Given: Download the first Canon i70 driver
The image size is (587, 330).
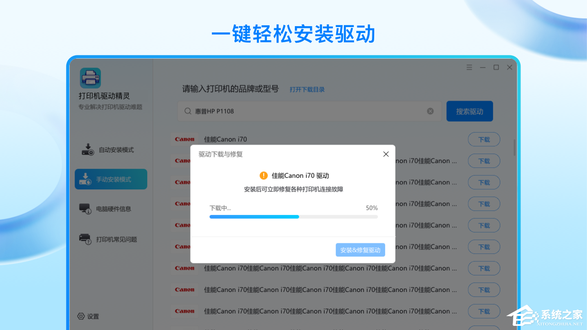Looking at the screenshot, I should [x=484, y=139].
